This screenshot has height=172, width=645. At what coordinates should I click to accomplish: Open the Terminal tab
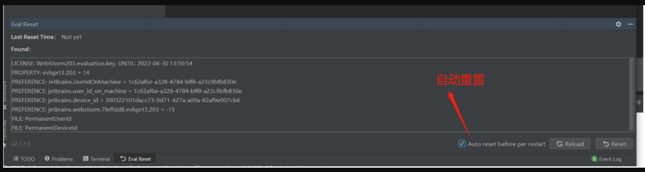point(96,159)
